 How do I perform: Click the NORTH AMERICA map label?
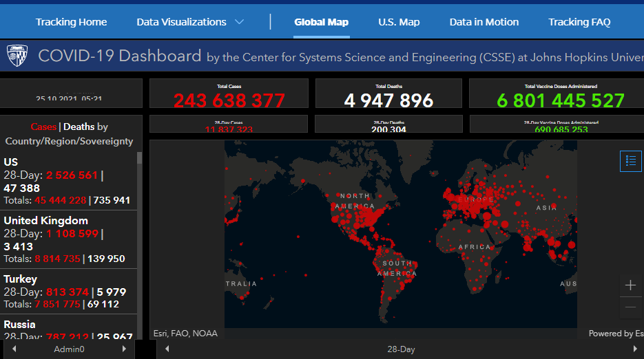pos(355,201)
